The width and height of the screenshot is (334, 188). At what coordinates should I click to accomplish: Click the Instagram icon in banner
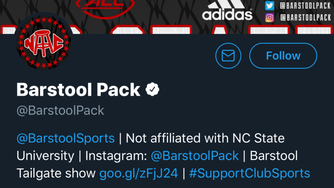(x=270, y=18)
